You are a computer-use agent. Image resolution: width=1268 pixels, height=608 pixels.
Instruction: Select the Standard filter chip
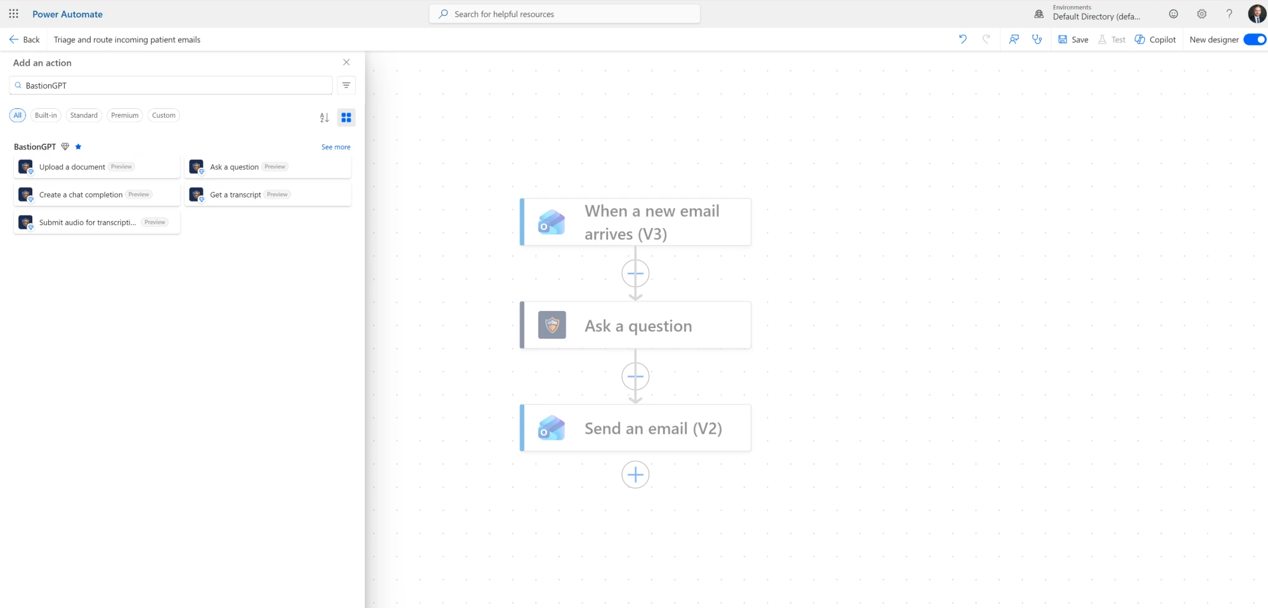click(84, 115)
